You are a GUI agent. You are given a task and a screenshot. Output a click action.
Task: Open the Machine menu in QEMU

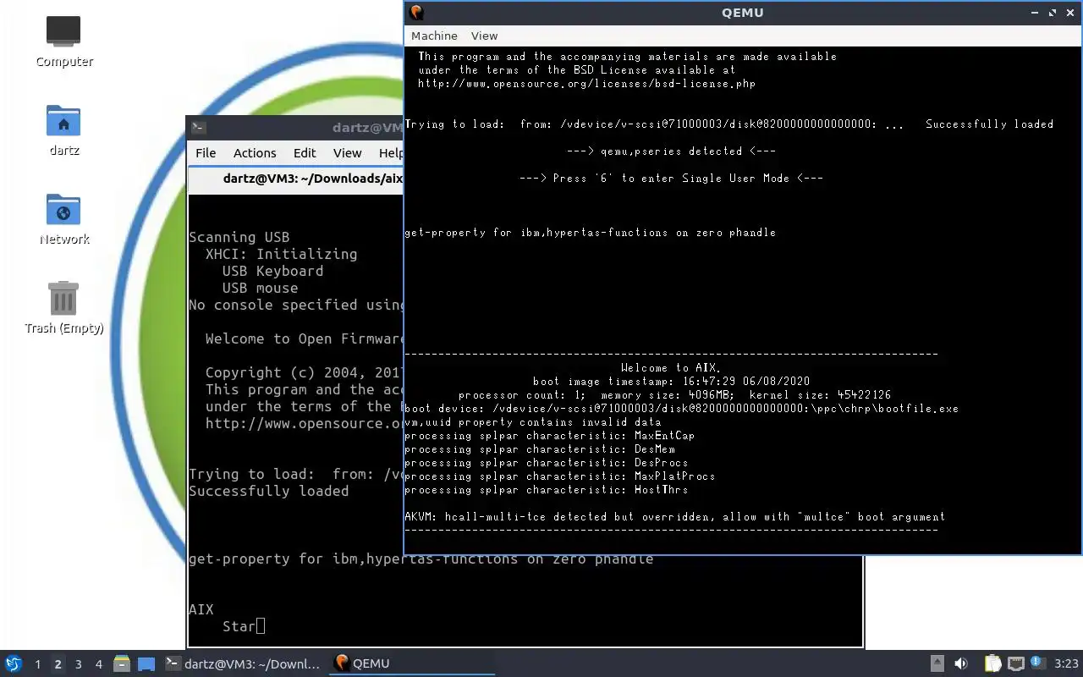click(434, 36)
